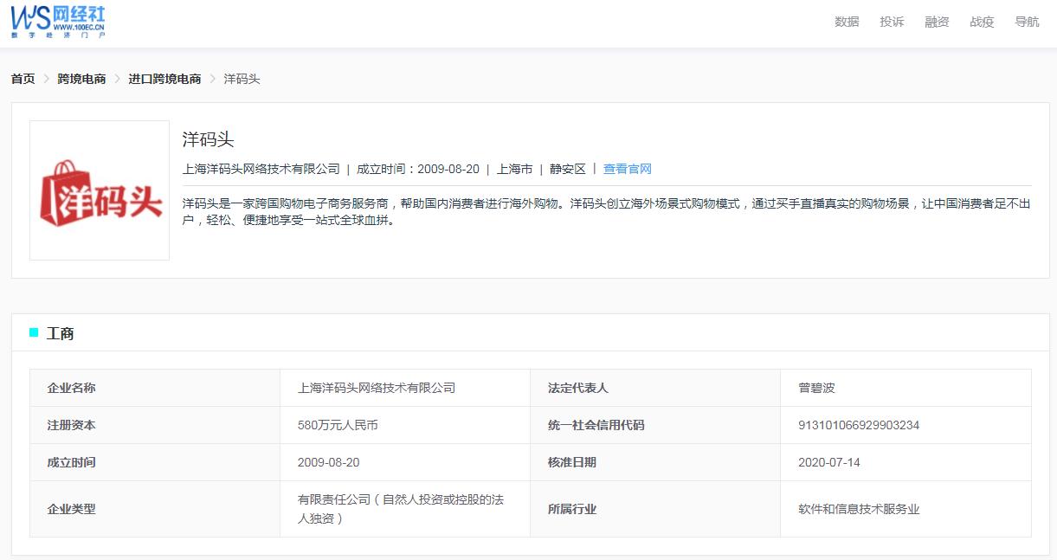Click the 网经社 site logo
This screenshot has height=560, width=1057.
tap(56, 19)
